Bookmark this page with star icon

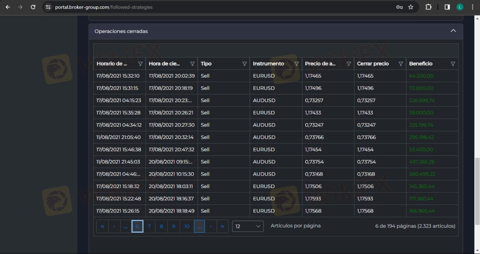coord(411,7)
